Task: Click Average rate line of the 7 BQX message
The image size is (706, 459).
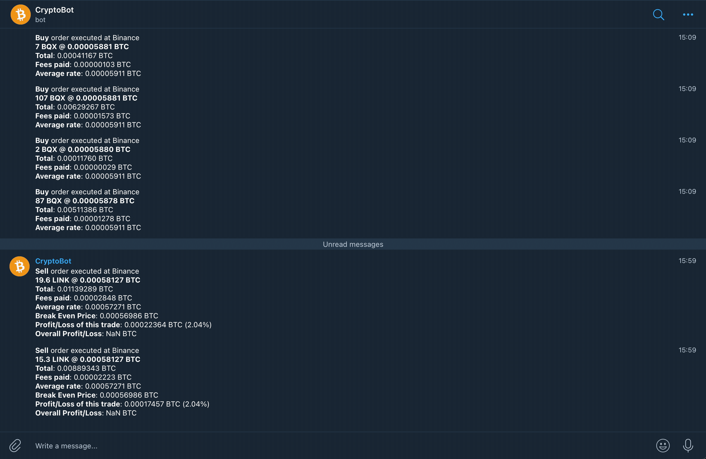Action: coord(88,73)
